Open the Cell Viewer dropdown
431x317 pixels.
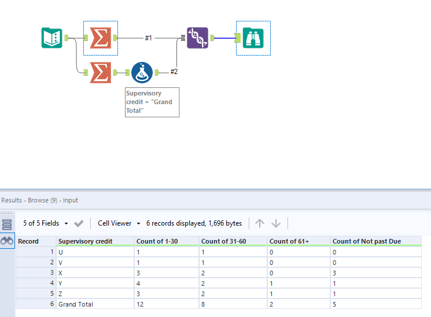tap(119, 223)
